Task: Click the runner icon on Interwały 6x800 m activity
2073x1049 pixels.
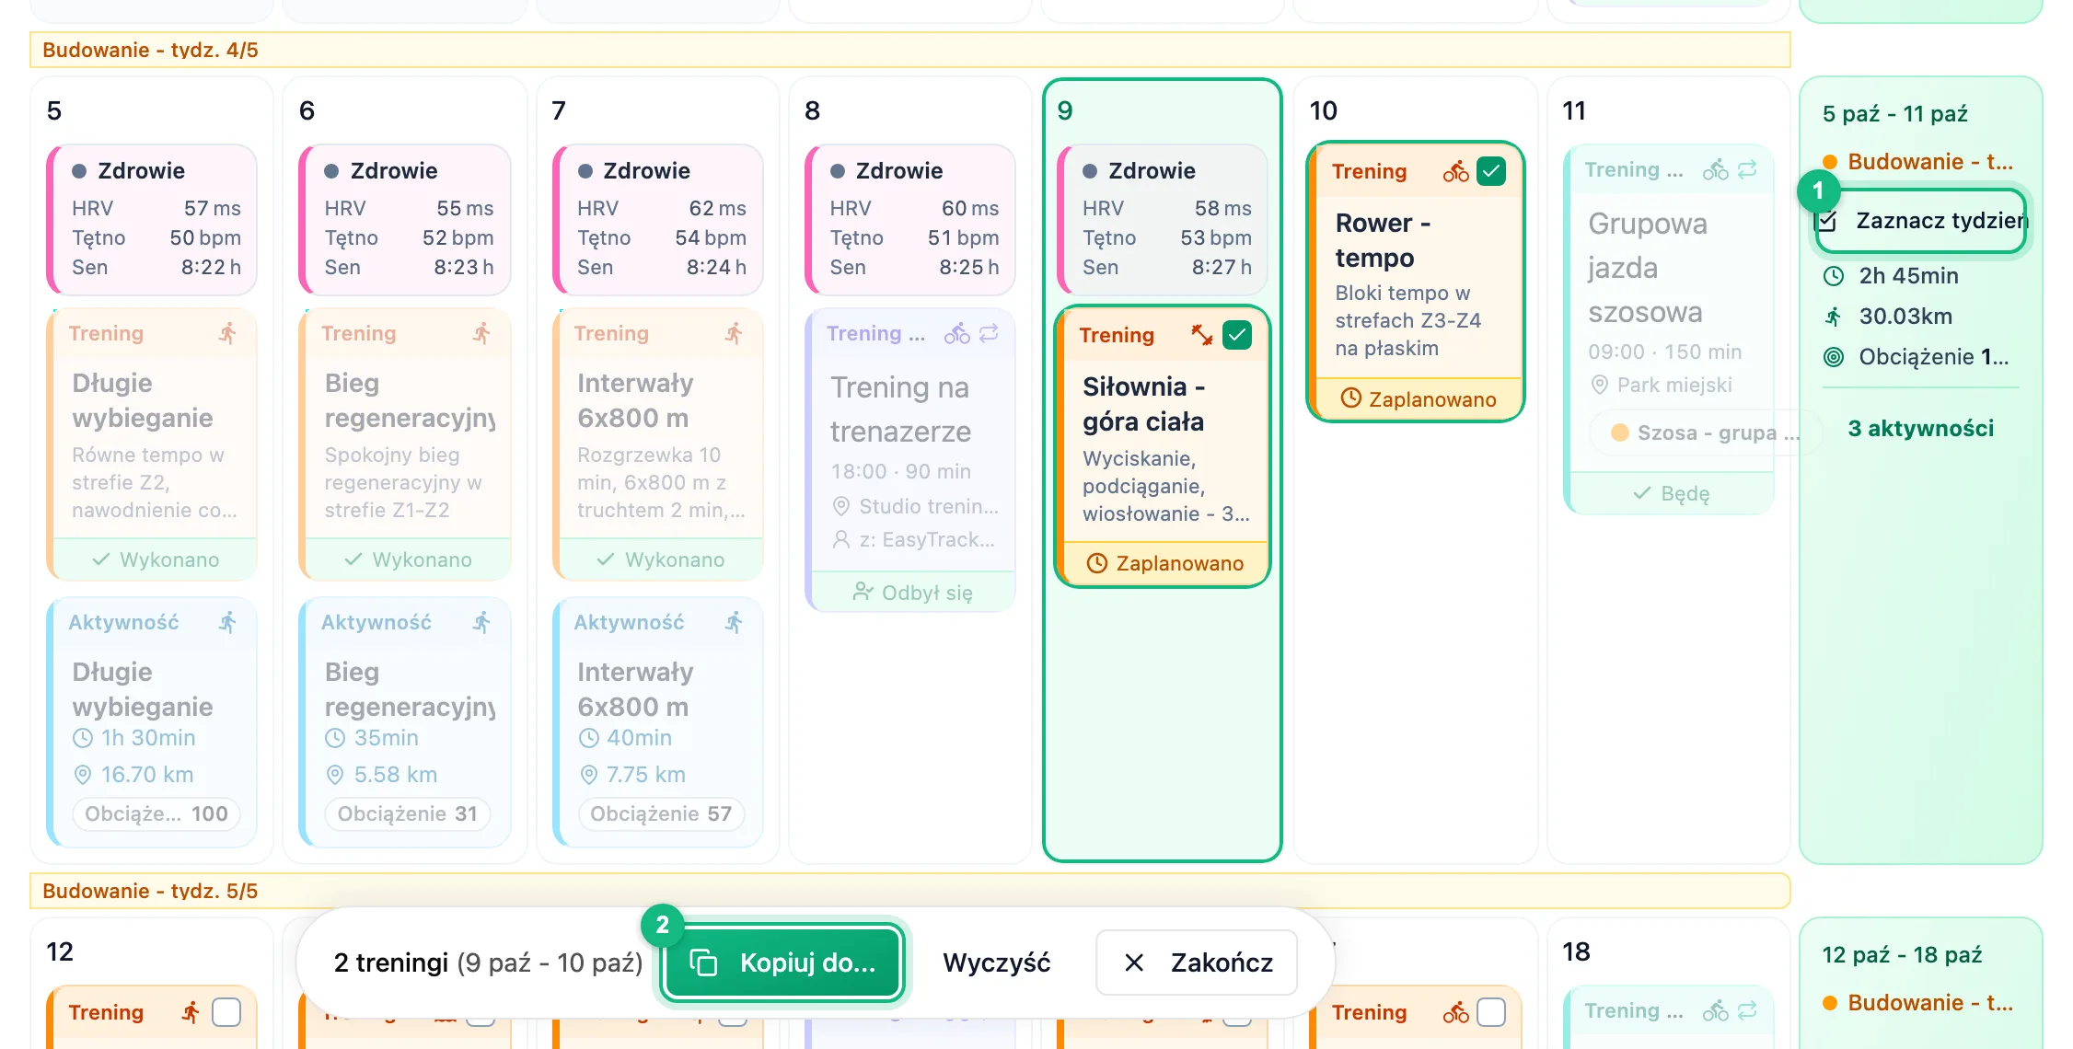Action: [x=733, y=622]
